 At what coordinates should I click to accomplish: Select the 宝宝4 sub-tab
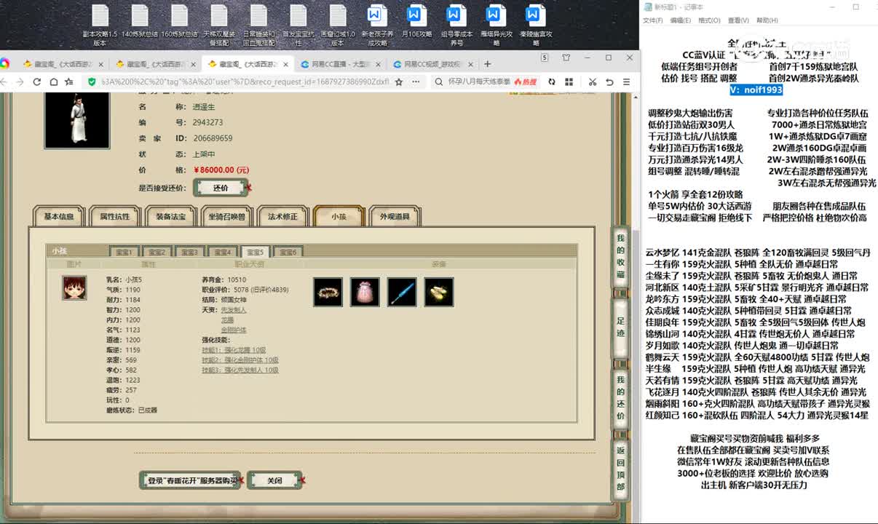click(x=223, y=252)
